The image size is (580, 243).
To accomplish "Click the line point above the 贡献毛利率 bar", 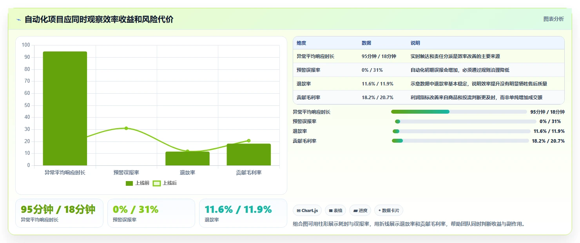I will coord(248,141).
